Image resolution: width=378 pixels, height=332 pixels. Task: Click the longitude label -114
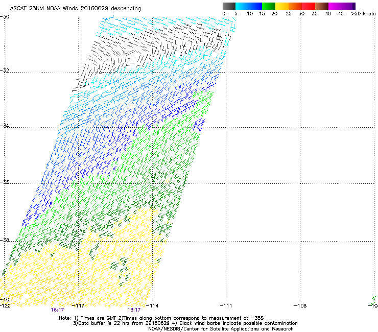coord(152,306)
